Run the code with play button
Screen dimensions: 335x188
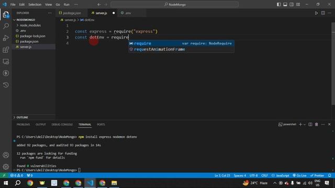tap(316, 13)
